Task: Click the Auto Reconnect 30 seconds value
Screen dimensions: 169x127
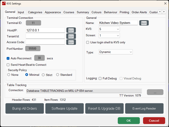Action: tap(39, 58)
